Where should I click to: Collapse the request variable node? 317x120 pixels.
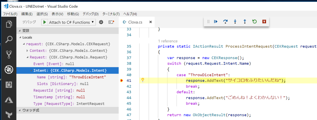click(x=24, y=44)
